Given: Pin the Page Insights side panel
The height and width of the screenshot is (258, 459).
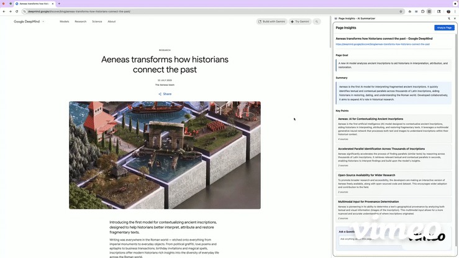Looking at the screenshot, I should point(449,19).
